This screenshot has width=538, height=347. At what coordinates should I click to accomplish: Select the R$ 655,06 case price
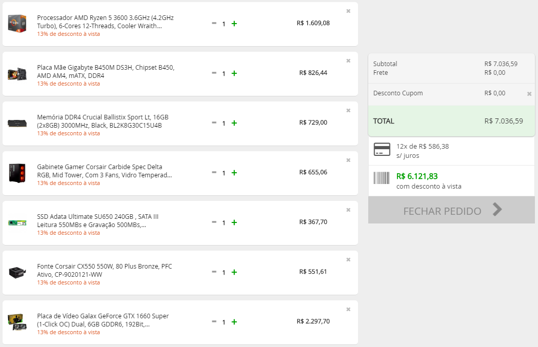(313, 172)
